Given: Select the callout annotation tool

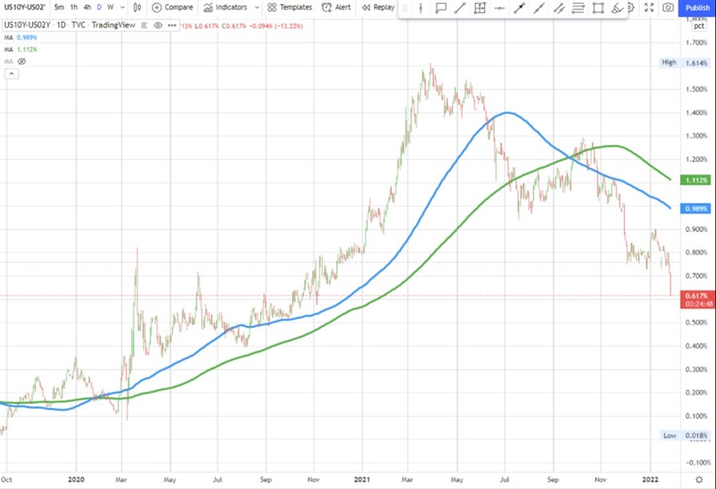Looking at the screenshot, I should tap(440, 9).
